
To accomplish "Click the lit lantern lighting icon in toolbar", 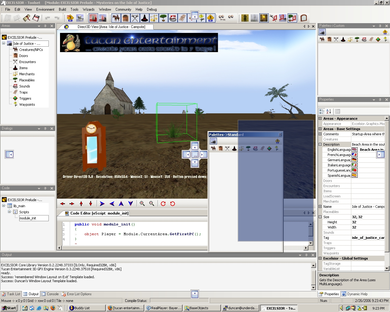I will pos(264,18).
